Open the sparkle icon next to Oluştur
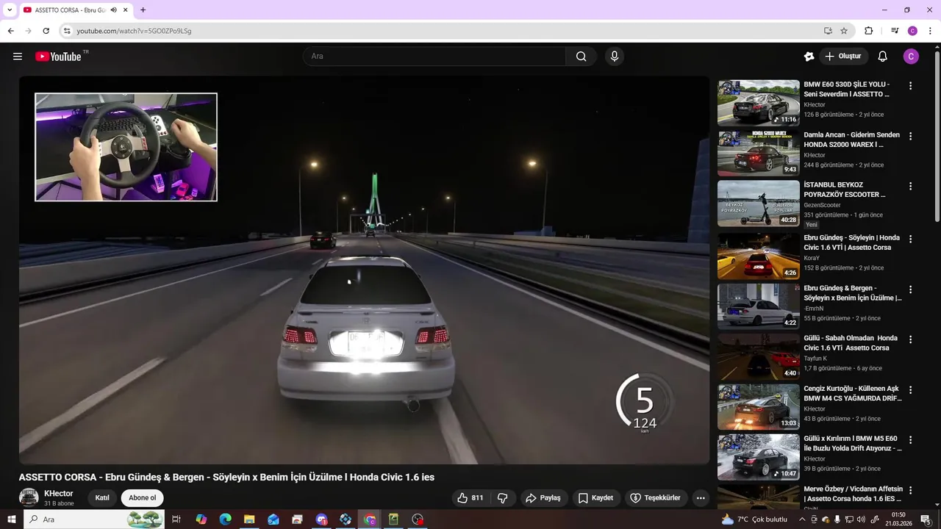This screenshot has height=529, width=941. click(x=809, y=57)
